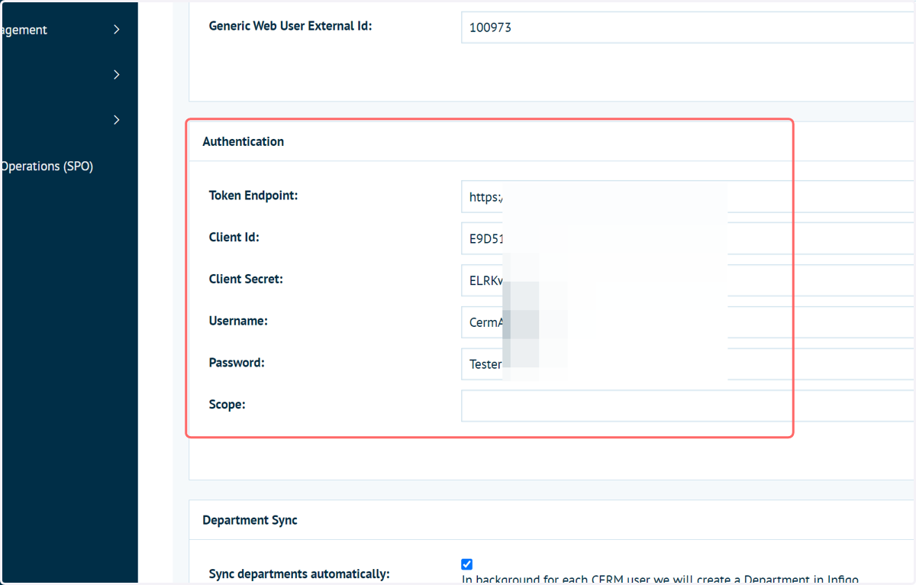Open the Operations (SPO) sidebar item

(47, 166)
